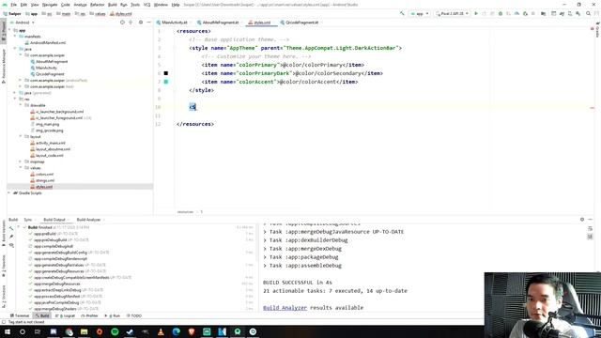Open Terminal tool window button
Screen dimensions: 601x338
point(20,315)
